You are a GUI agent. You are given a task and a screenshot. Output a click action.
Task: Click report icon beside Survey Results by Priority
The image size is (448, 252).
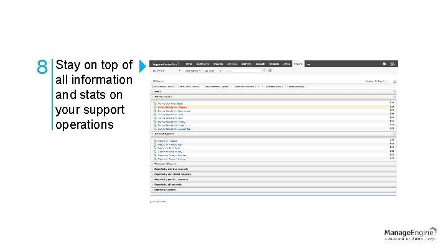click(155, 122)
